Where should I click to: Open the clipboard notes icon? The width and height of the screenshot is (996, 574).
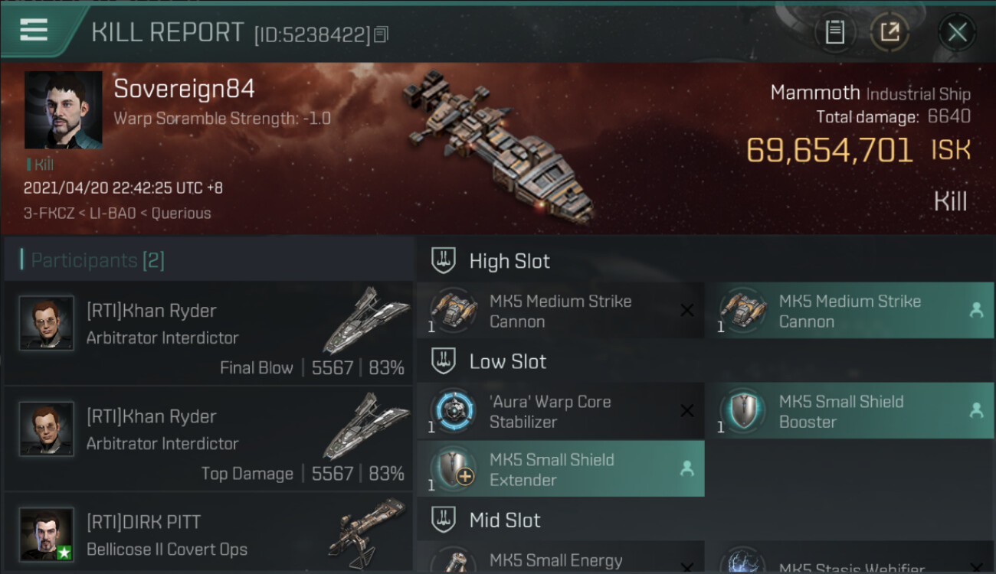834,32
